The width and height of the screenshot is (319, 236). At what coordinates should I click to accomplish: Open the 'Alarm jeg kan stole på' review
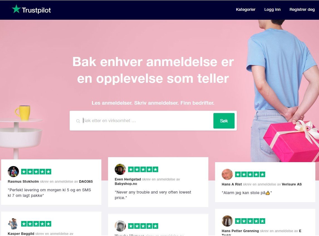point(247,193)
